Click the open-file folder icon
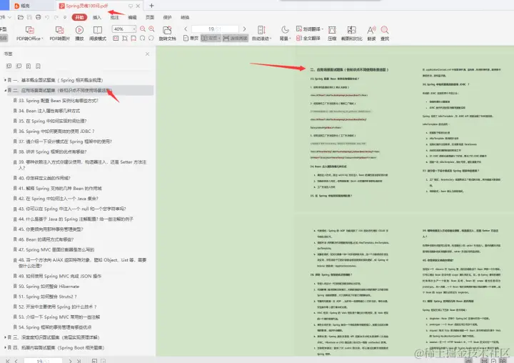 click(20, 17)
